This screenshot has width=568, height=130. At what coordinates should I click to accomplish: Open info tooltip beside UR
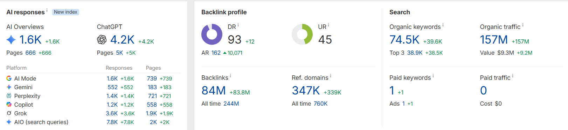328,25
